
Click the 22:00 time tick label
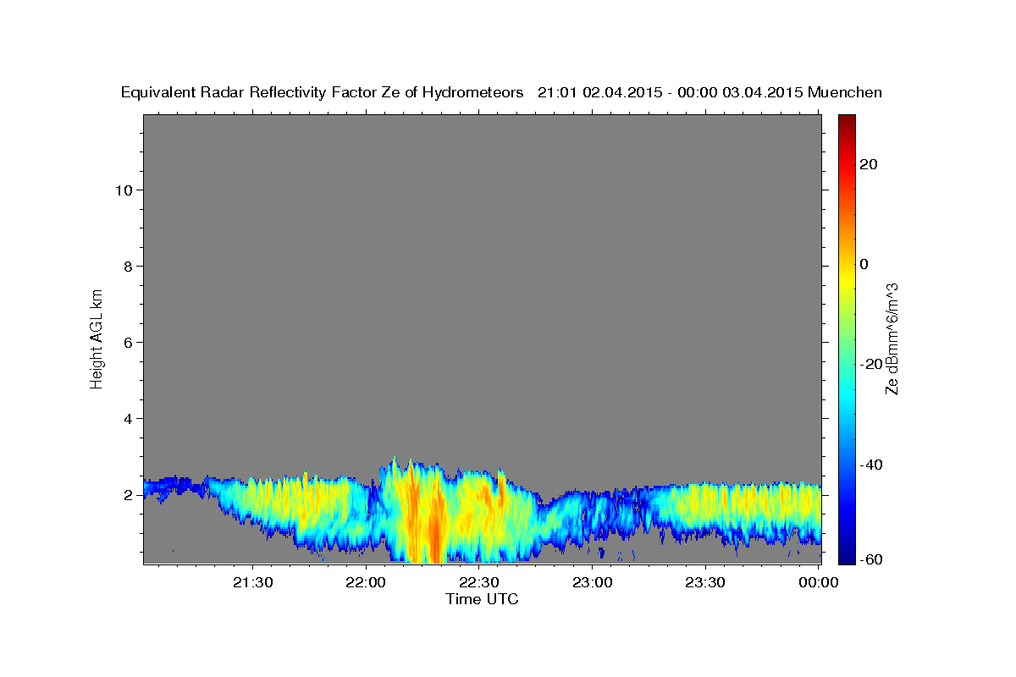(367, 582)
